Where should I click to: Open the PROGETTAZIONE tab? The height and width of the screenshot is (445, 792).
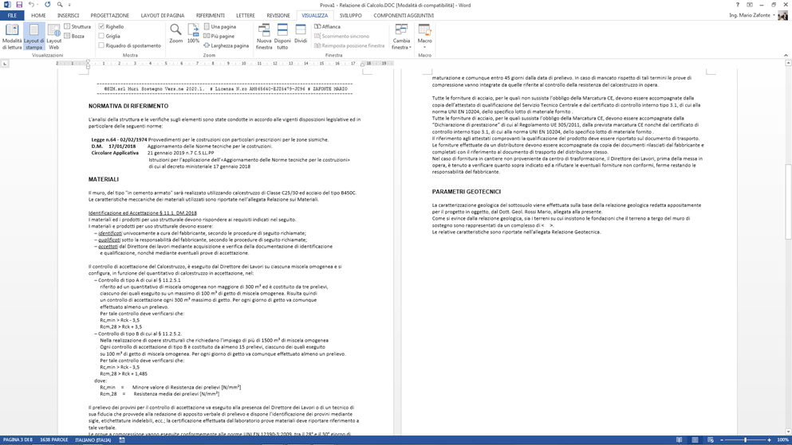pyautogui.click(x=109, y=16)
